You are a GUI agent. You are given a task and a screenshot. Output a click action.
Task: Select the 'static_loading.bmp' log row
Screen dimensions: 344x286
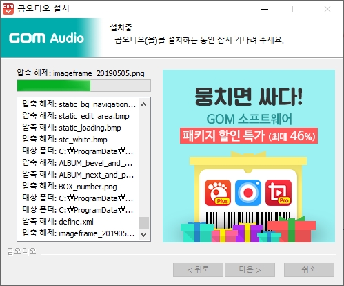pos(72,128)
